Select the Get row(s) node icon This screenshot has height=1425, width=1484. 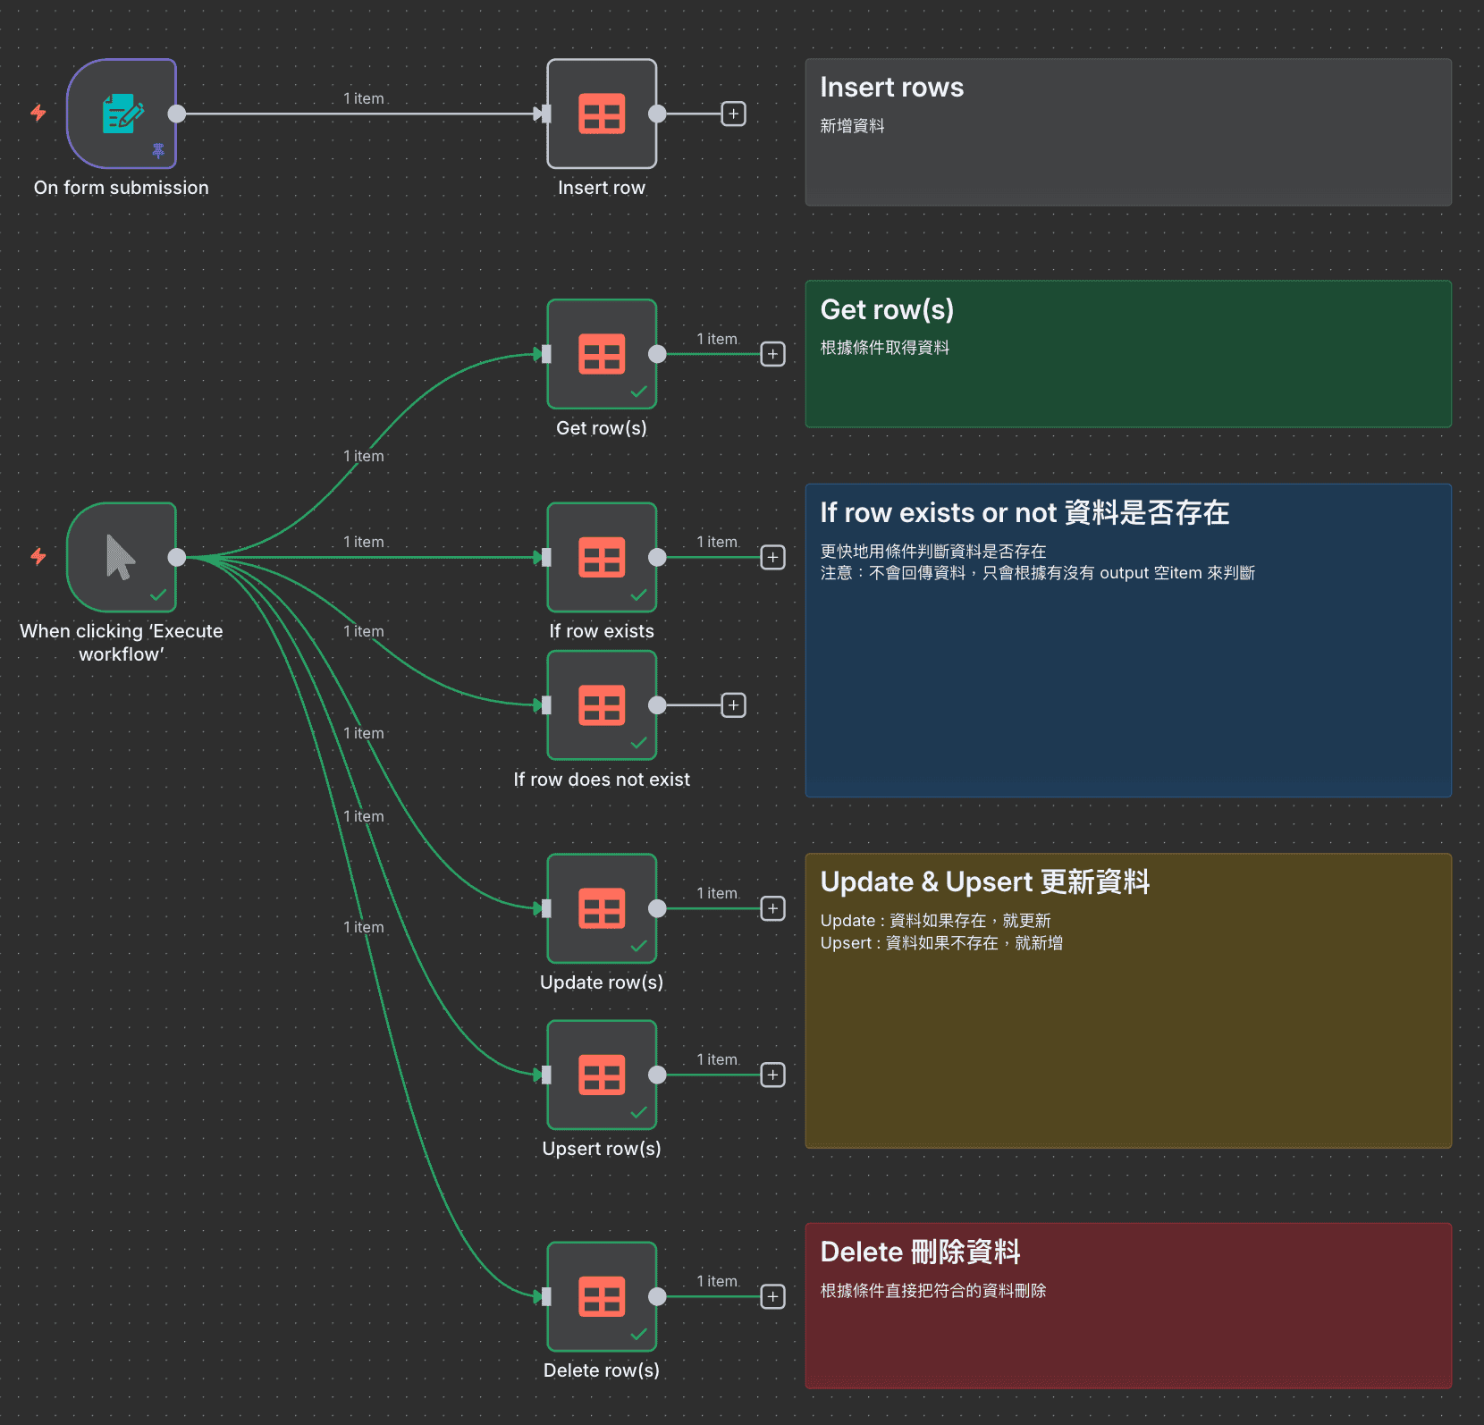[602, 354]
